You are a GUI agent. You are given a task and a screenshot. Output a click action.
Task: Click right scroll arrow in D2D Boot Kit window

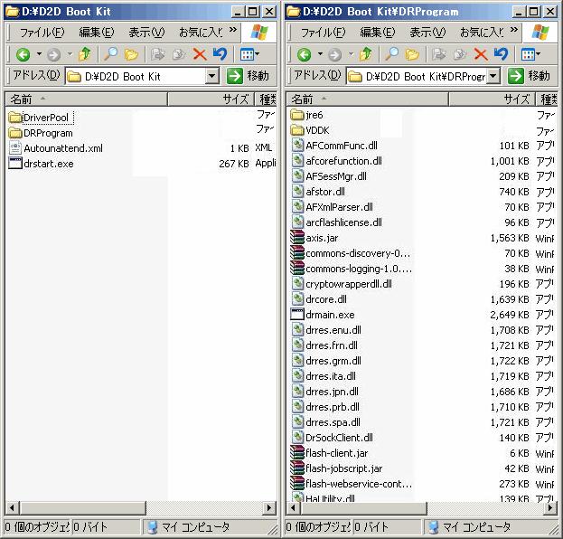(x=269, y=508)
